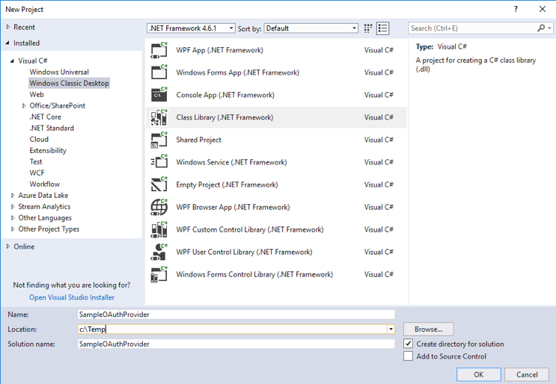Image resolution: width=556 pixels, height=384 pixels.
Task: Select Windows Universal category
Action: [59, 72]
